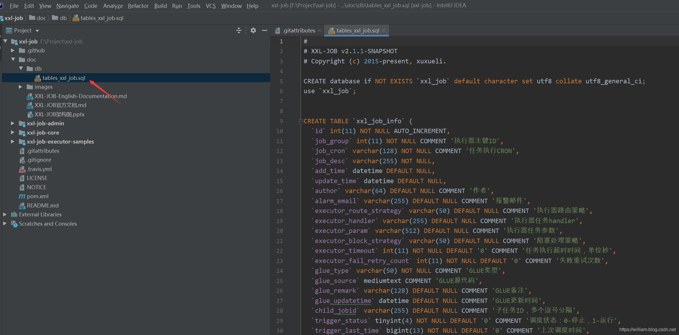Click the `child_jobid` column identifier
The height and width of the screenshot is (335, 679).
pyautogui.click(x=335, y=310)
